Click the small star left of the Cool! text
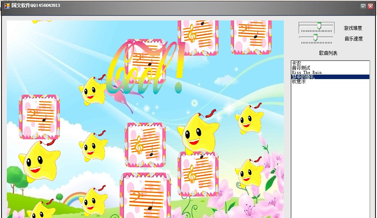 click(x=92, y=90)
